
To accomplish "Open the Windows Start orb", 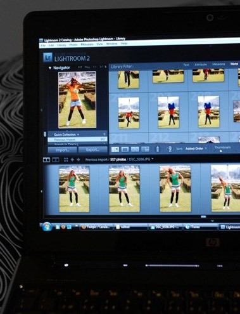I will [x=47, y=226].
